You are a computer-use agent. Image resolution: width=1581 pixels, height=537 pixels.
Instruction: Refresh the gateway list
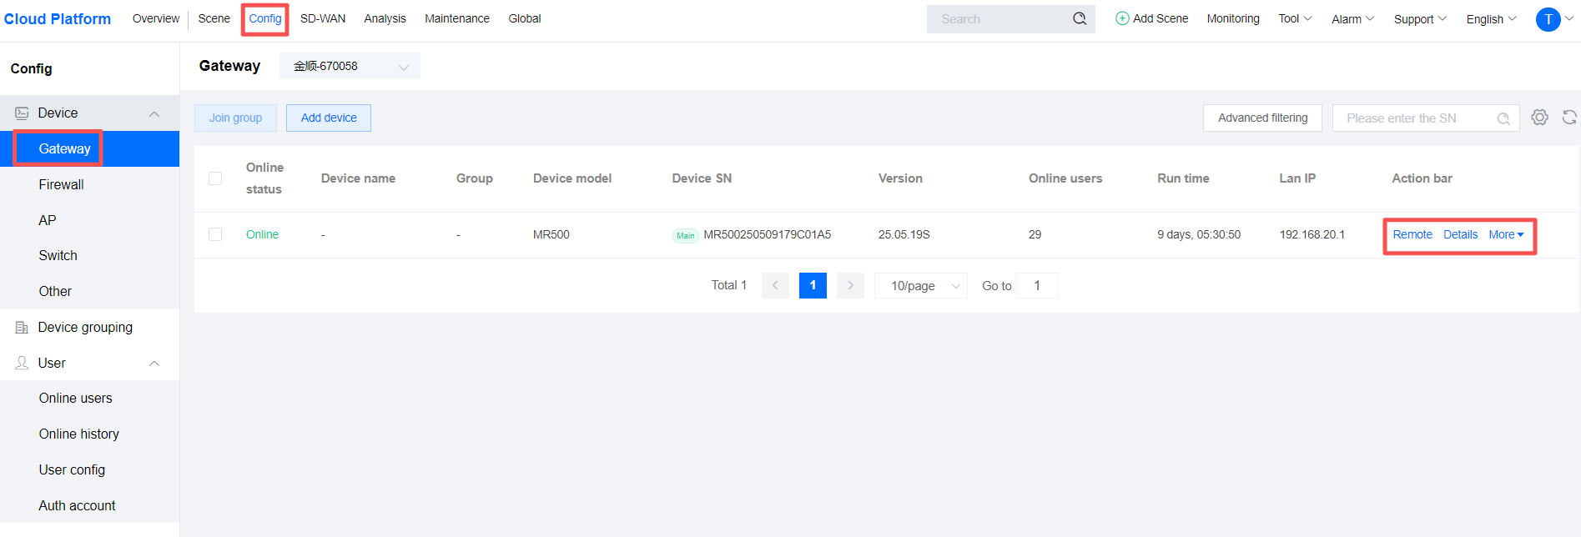point(1568,118)
